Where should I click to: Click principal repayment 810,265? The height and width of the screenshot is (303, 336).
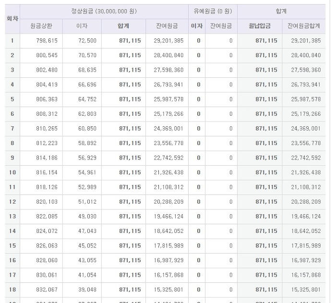(47, 129)
